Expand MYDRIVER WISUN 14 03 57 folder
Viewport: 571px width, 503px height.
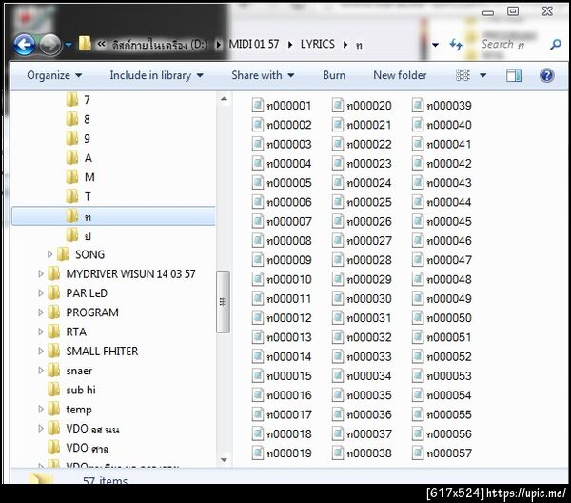pyautogui.click(x=41, y=273)
